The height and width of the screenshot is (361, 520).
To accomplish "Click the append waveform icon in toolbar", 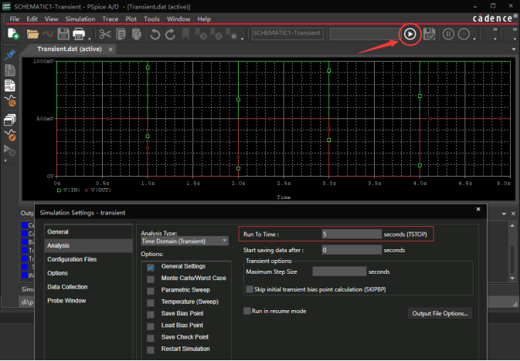I will tap(48, 34).
